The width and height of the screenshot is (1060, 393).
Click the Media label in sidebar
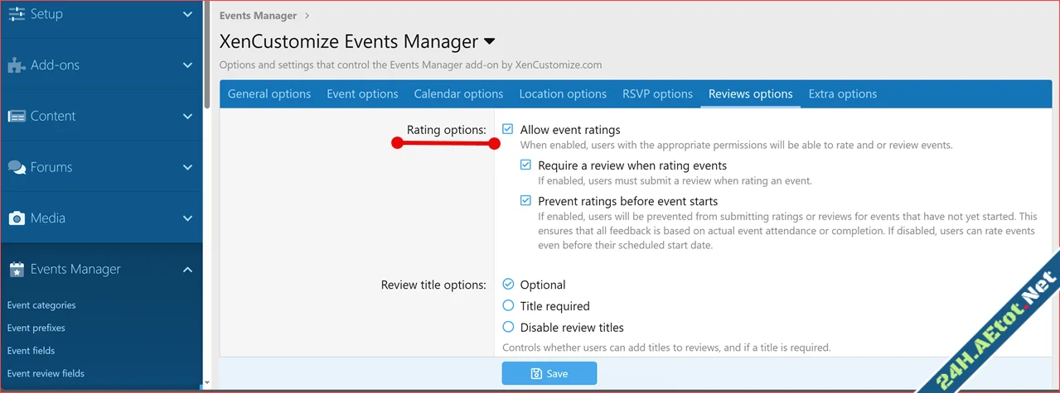pyautogui.click(x=48, y=218)
